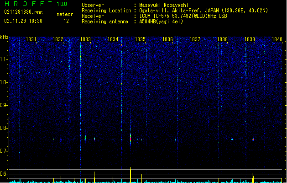The width and height of the screenshot is (287, 183).
Task: Click the 1.1 frequency axis label
Action: [x=4, y=59]
